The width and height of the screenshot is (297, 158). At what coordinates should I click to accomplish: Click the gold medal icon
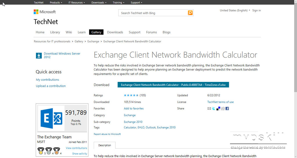coord(41,151)
